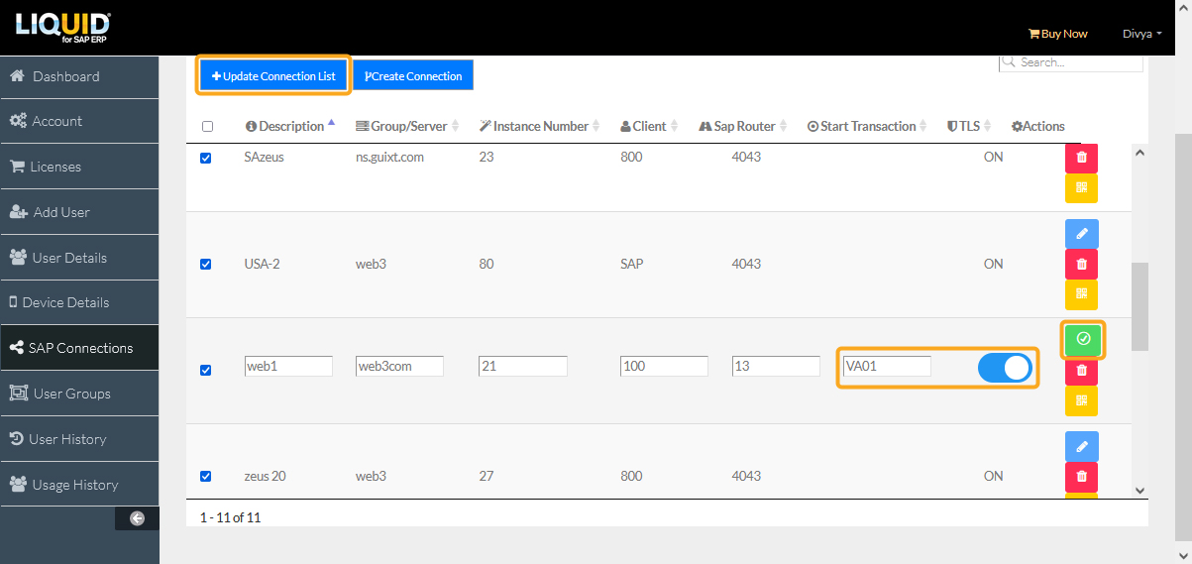
Task: Delete the SAzeus connection via trash icon
Action: pos(1081,157)
